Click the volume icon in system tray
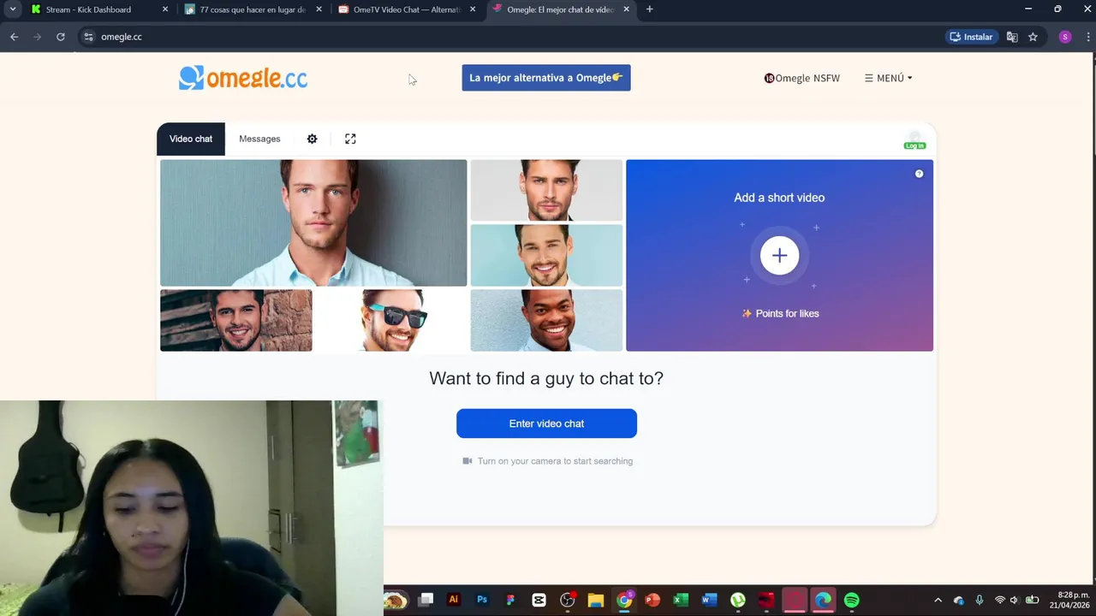This screenshot has width=1096, height=616. click(x=1015, y=600)
